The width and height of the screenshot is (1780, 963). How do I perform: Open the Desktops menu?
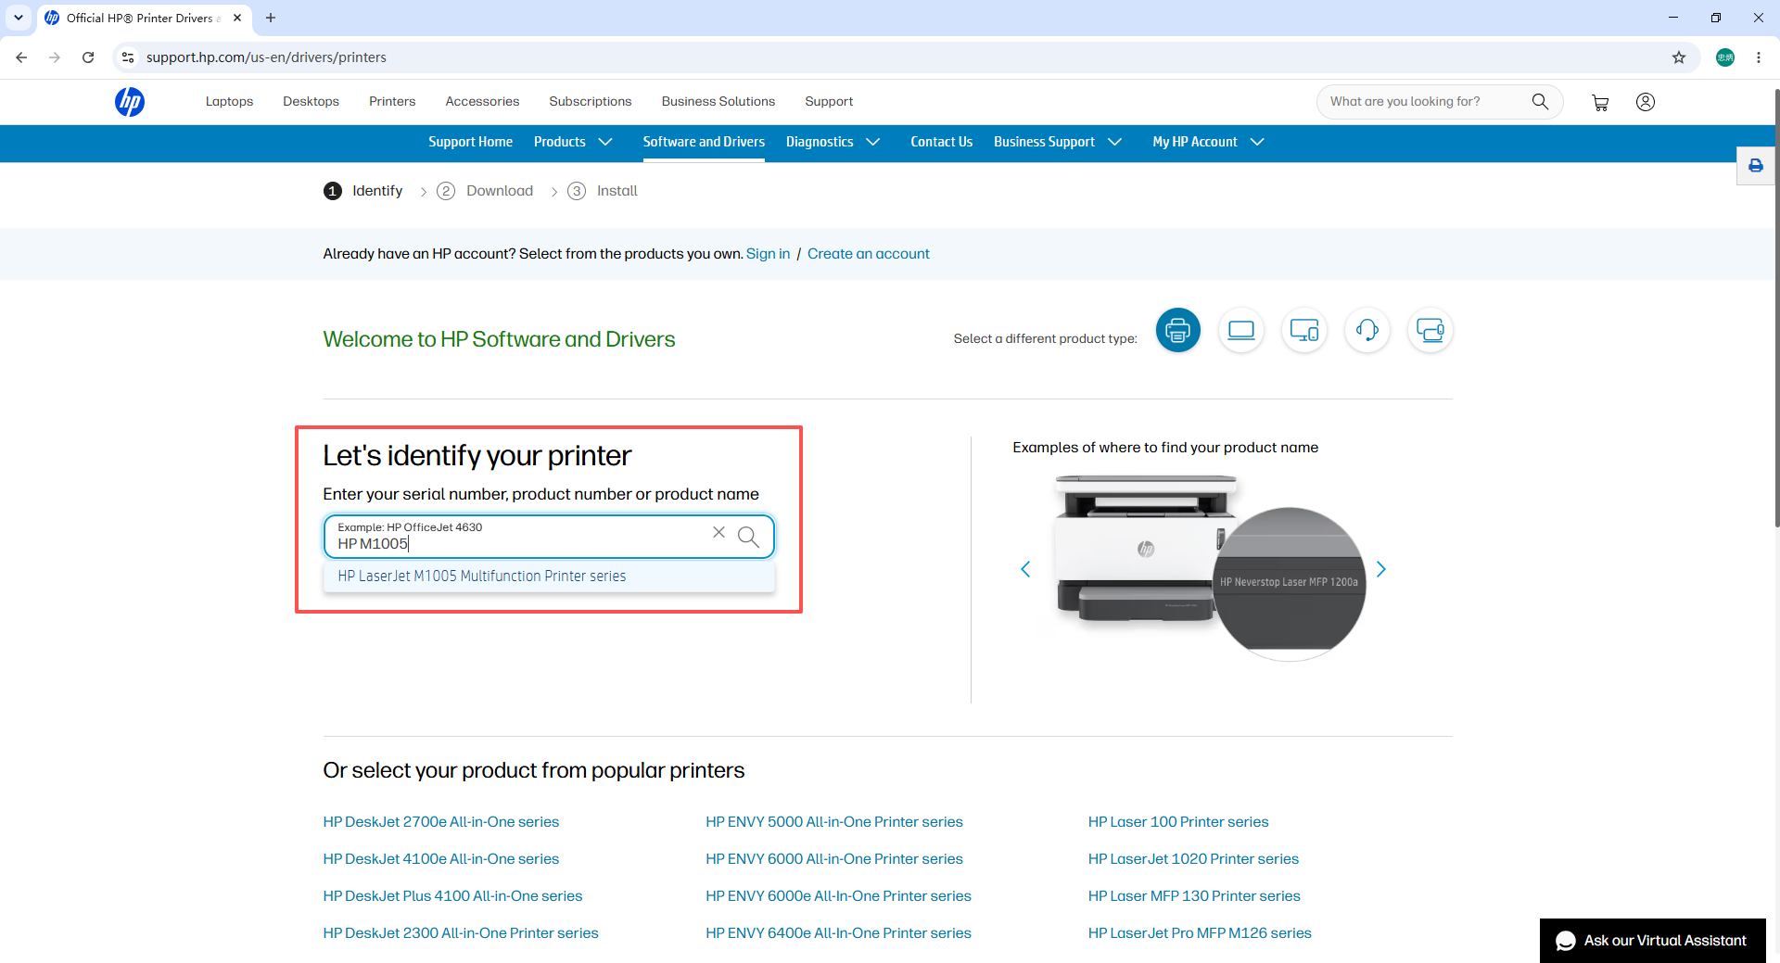coord(311,102)
